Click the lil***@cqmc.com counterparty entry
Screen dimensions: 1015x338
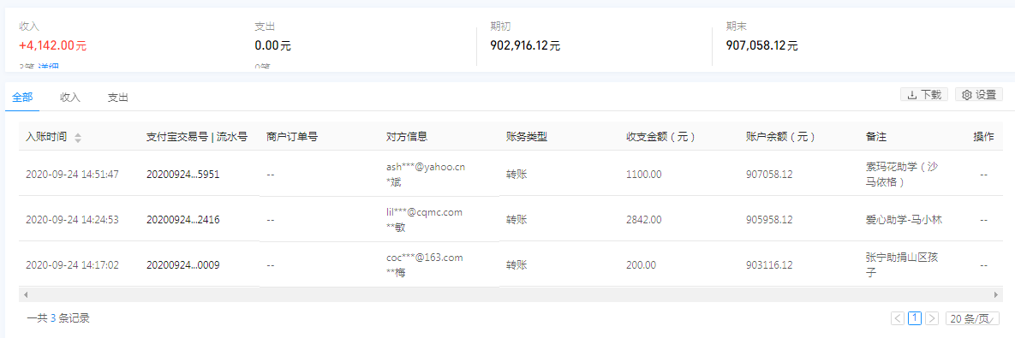pyautogui.click(x=424, y=212)
